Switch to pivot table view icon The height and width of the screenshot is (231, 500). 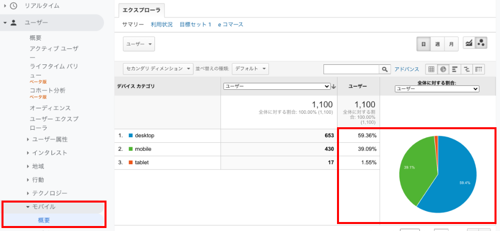(x=479, y=69)
